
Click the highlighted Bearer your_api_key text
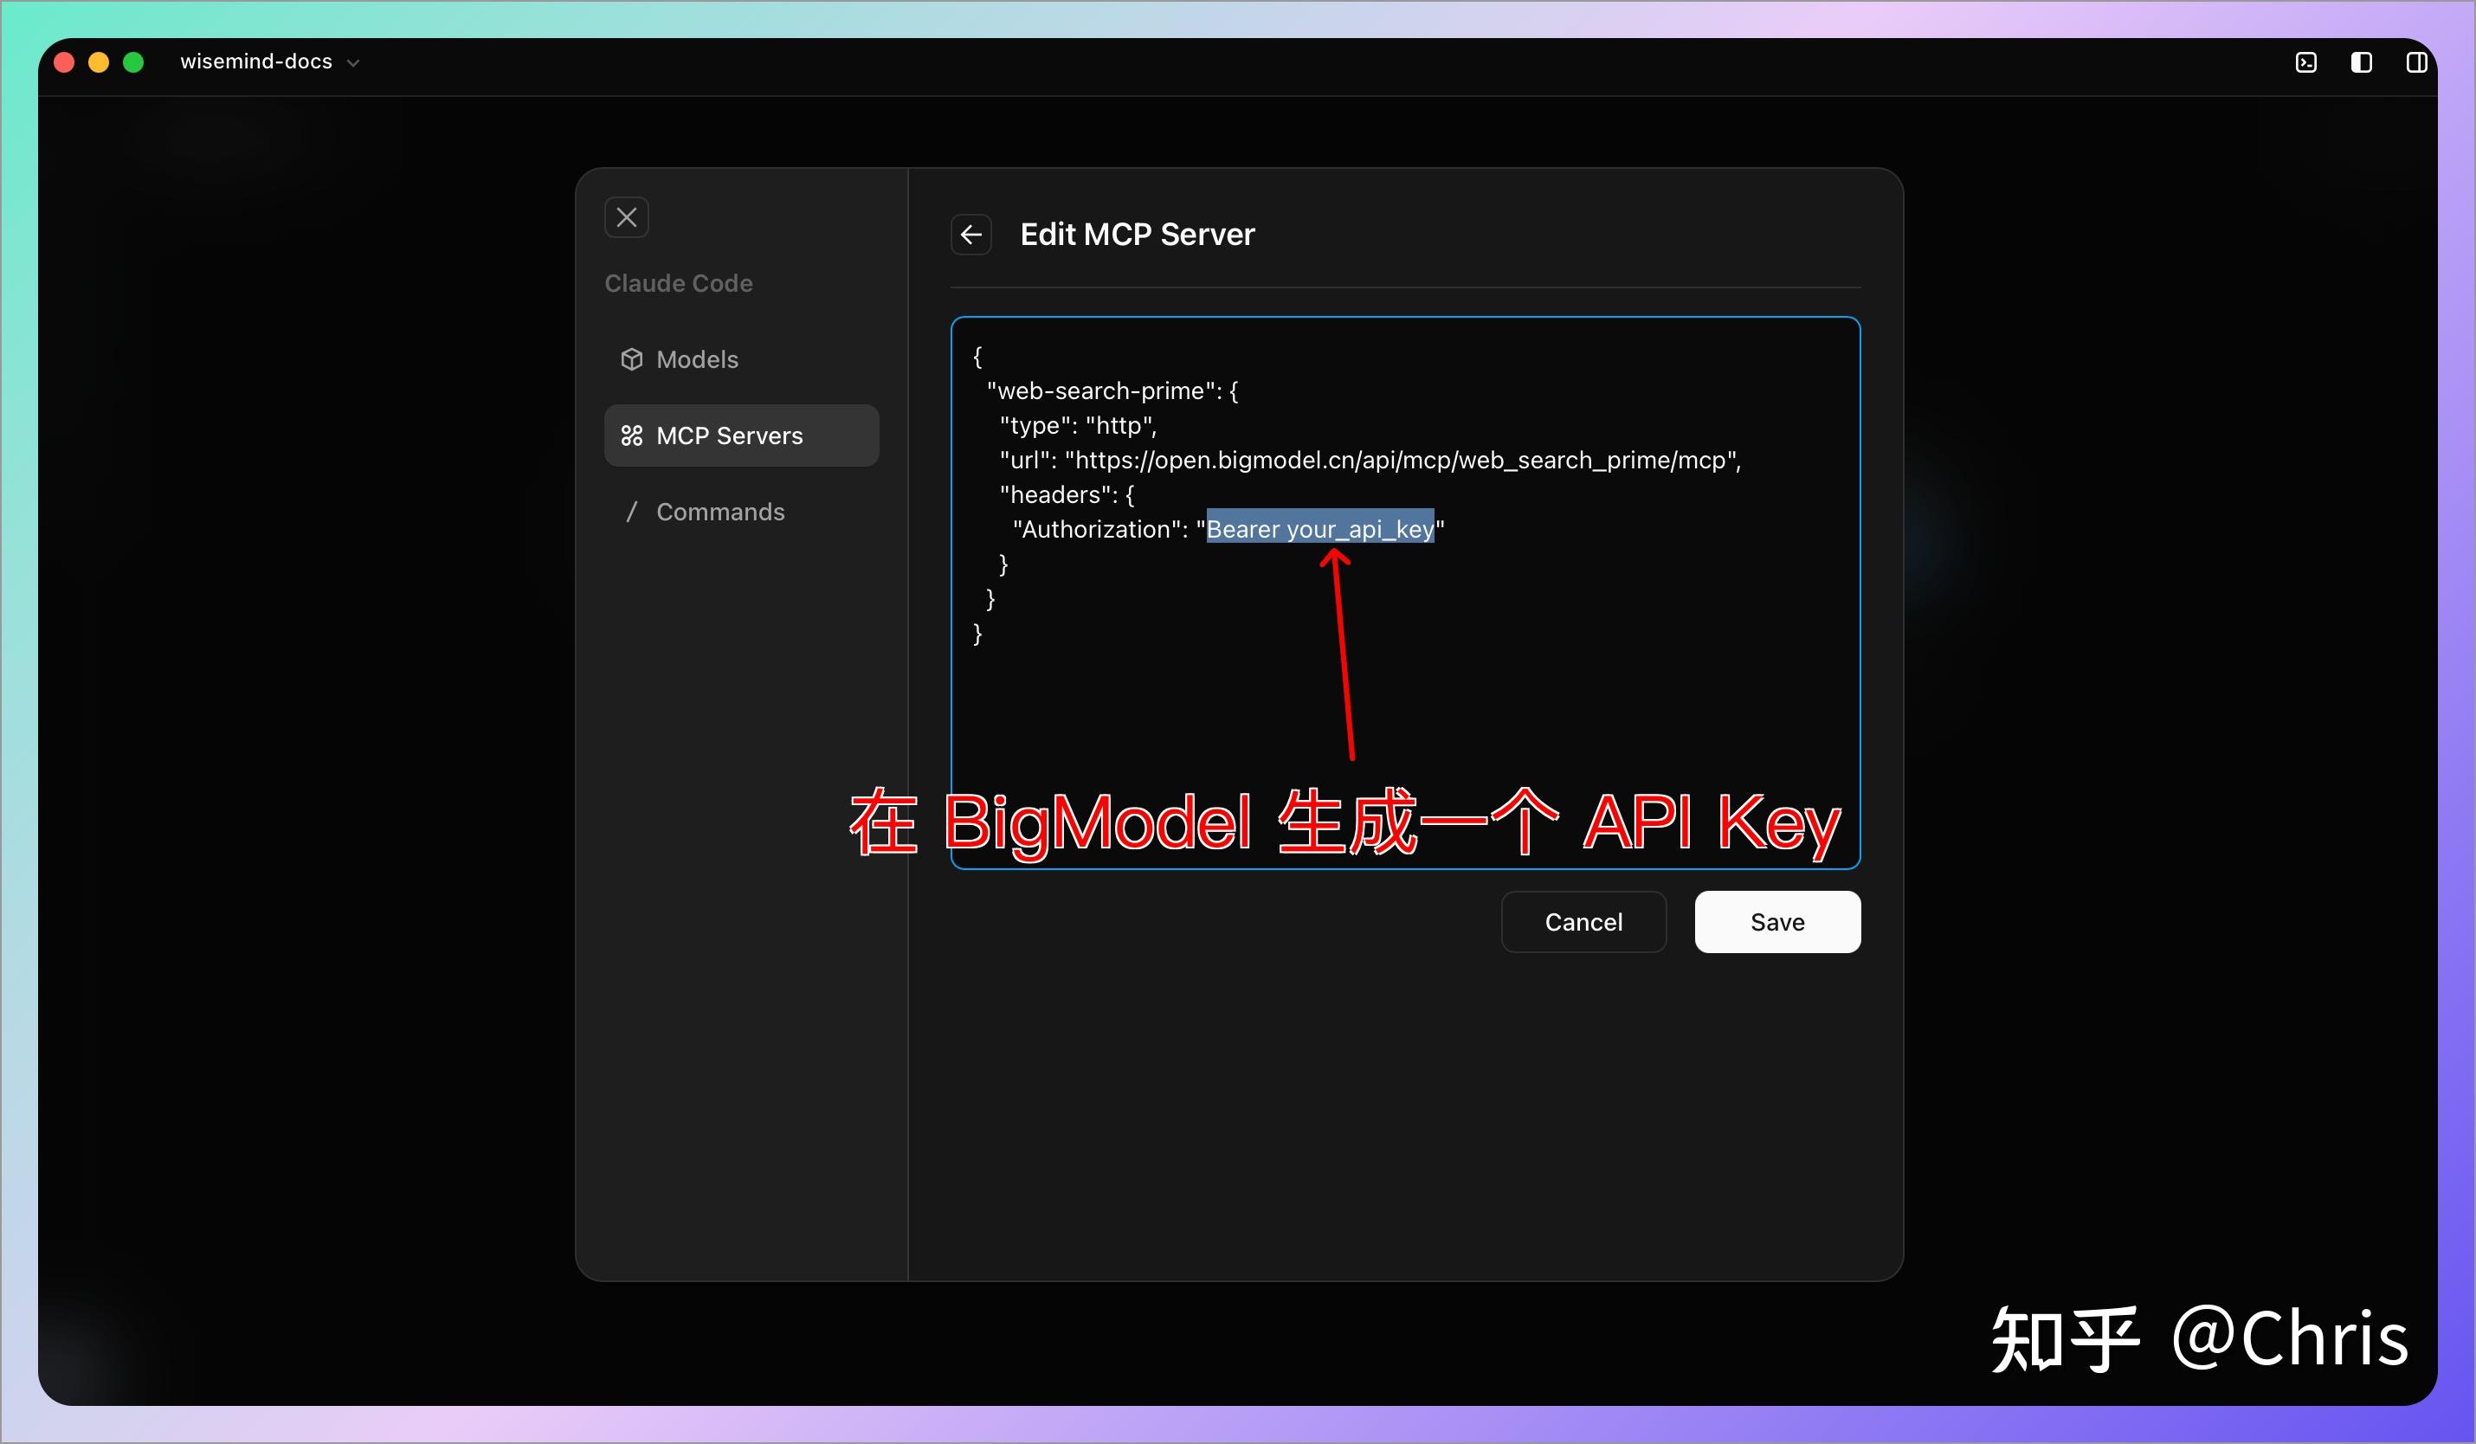tap(1319, 530)
